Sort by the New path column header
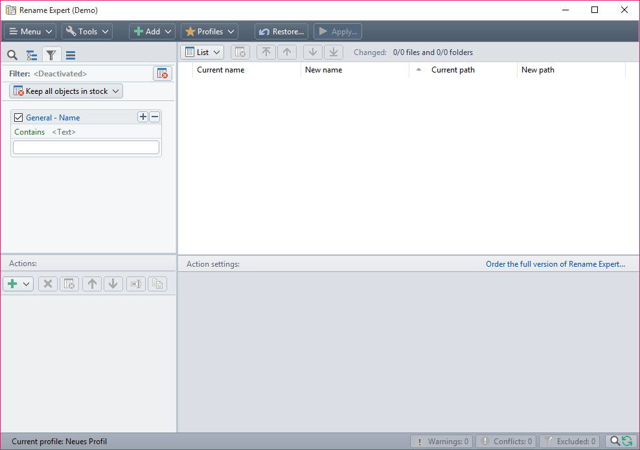Viewport: 640px width, 450px height. coord(571,70)
